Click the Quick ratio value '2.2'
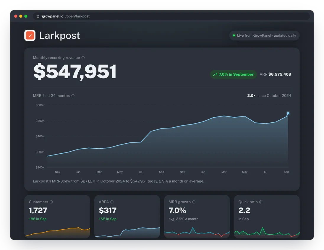 coord(244,210)
